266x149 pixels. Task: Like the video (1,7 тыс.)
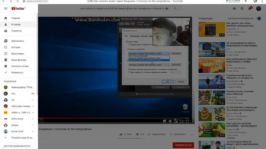126,135
